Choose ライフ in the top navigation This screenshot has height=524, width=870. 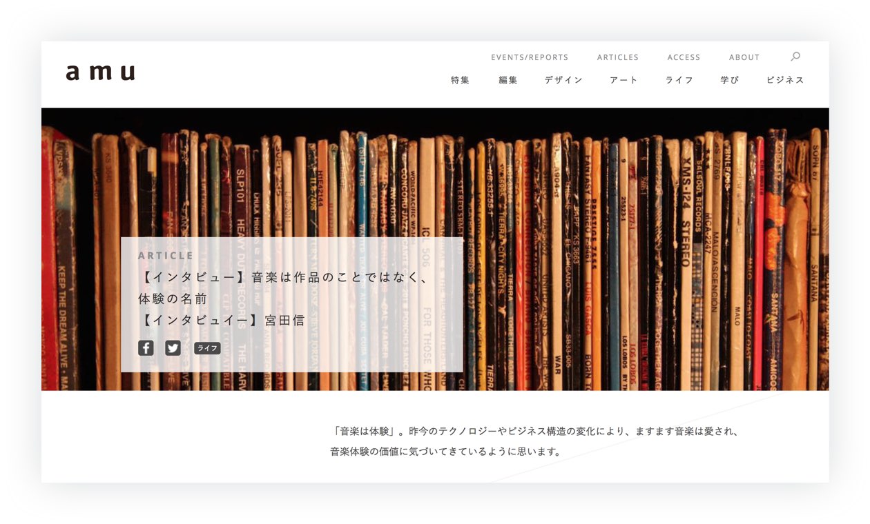click(679, 80)
